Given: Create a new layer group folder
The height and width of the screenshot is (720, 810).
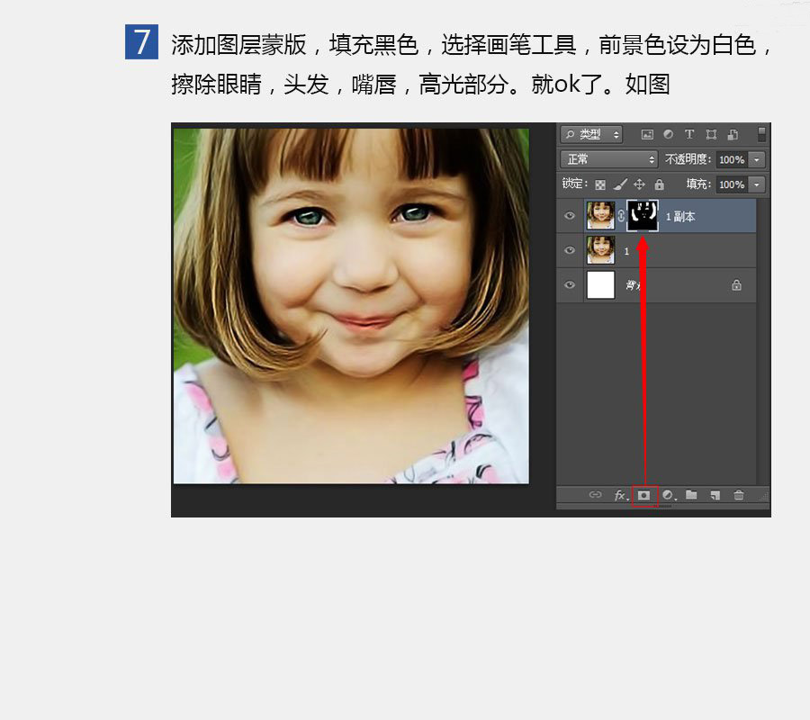Looking at the screenshot, I should click(691, 495).
